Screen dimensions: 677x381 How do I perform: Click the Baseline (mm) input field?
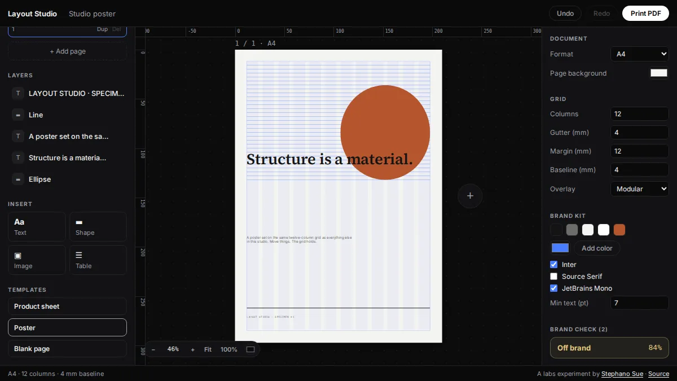[x=640, y=170]
